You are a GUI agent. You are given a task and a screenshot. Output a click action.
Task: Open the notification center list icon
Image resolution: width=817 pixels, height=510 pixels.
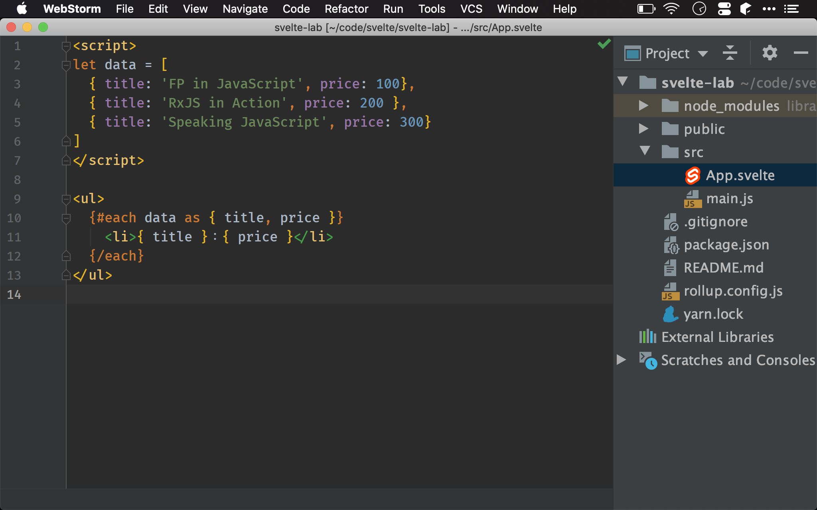(x=791, y=9)
